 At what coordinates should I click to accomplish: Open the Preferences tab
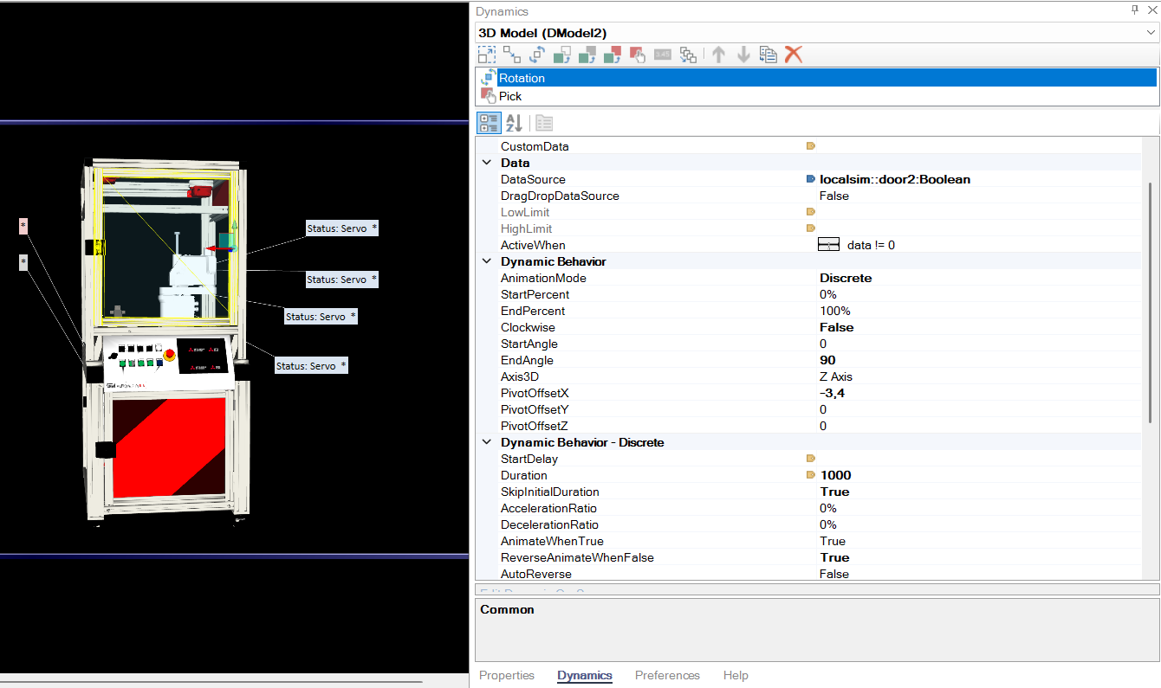point(667,675)
